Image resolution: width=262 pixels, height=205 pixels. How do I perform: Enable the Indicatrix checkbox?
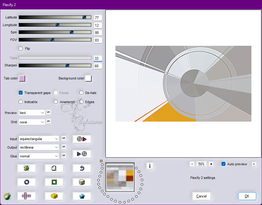point(21,102)
